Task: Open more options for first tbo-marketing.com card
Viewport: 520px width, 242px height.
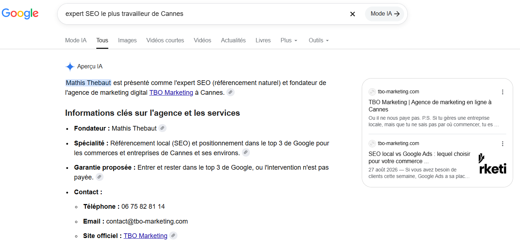Action: pos(503,92)
